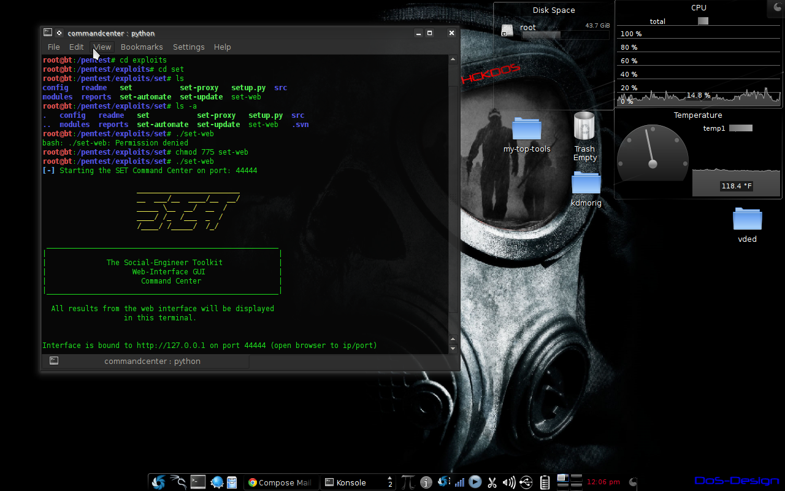The width and height of the screenshot is (785, 491).
Task: Click the '43.7 GiB' disk size label
Action: point(597,26)
